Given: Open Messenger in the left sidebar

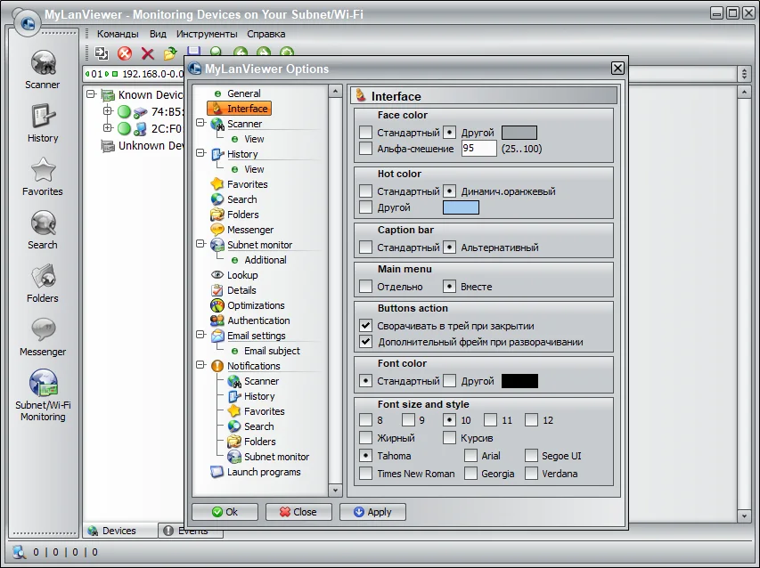Looking at the screenshot, I should pos(43,337).
